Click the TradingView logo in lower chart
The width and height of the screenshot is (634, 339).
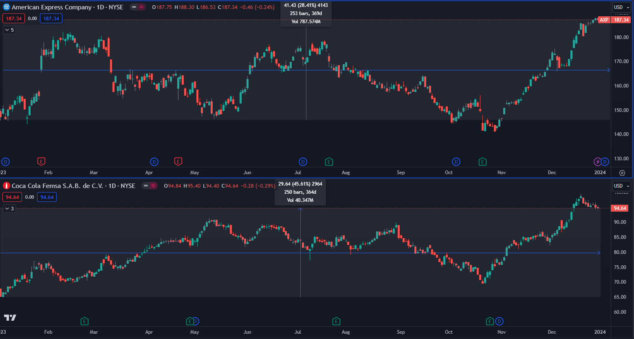coord(10,317)
